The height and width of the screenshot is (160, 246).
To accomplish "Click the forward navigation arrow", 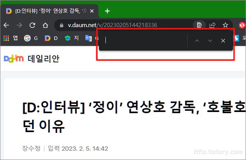I will tap(19, 25).
